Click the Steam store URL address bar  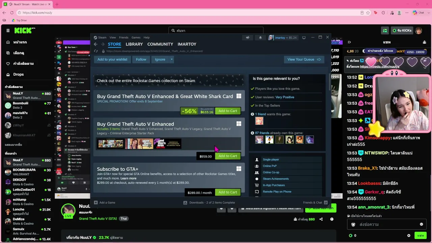[x=155, y=51]
